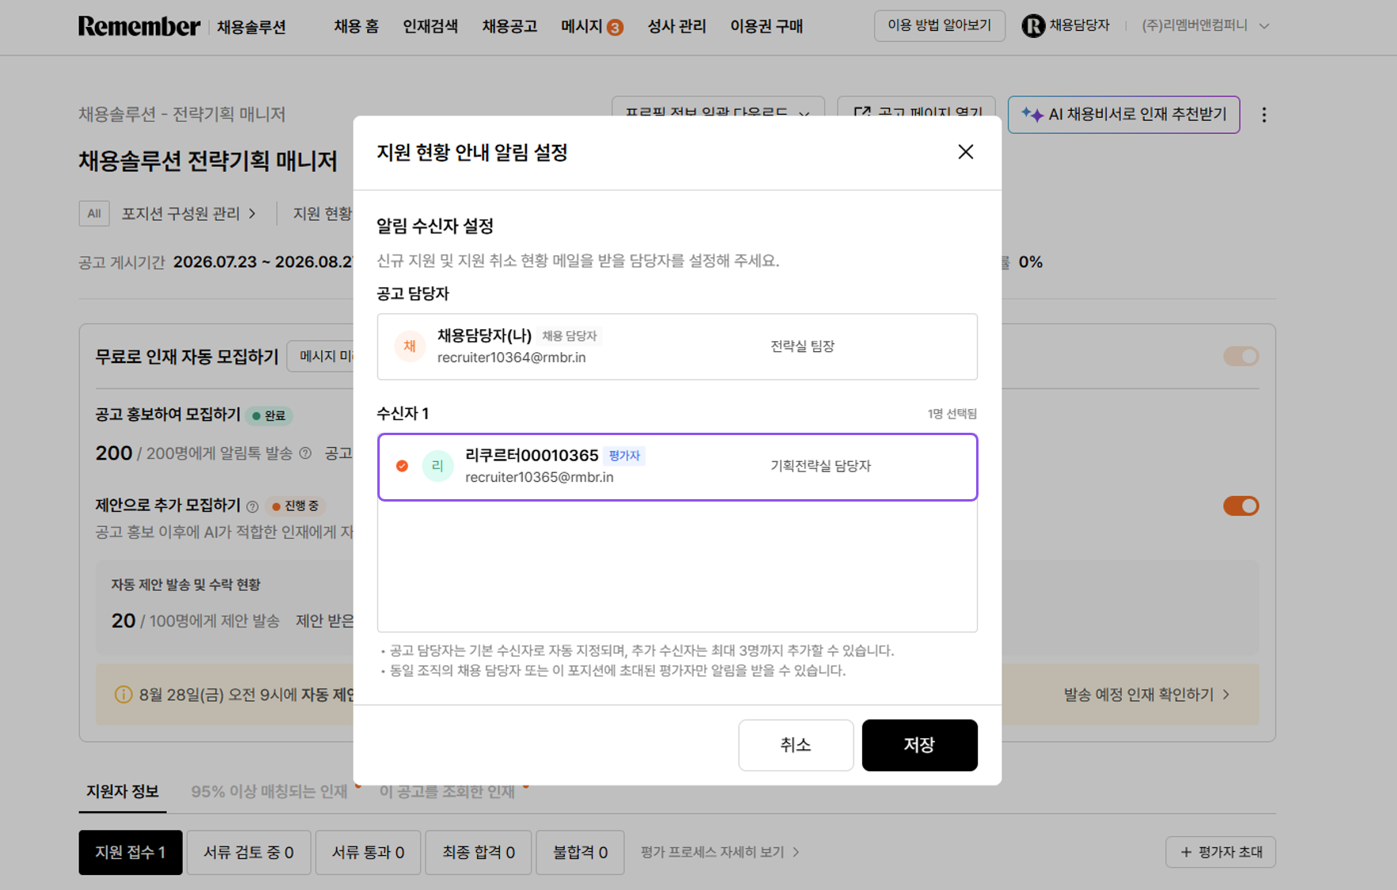Image resolution: width=1397 pixels, height=890 pixels.
Task: Toggle off 제안으로 추가 모집하기 switch
Action: 1240,506
